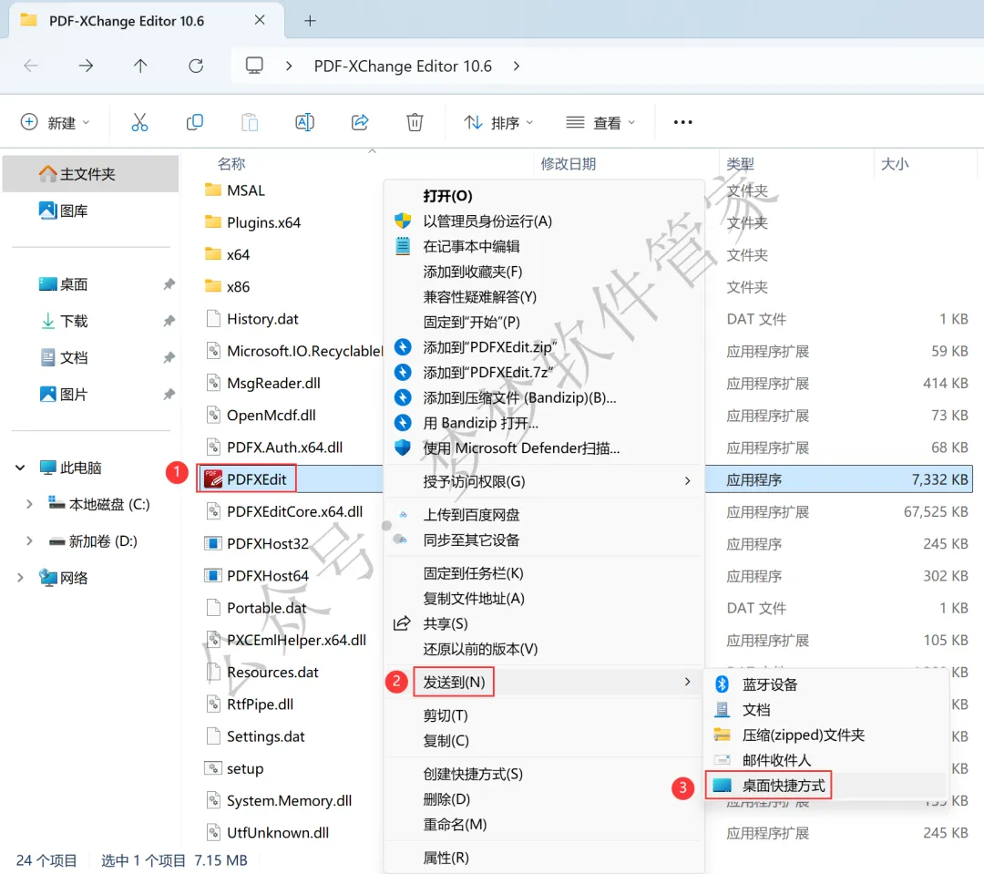Click the Share icon in toolbar
984x874 pixels.
coord(360,122)
